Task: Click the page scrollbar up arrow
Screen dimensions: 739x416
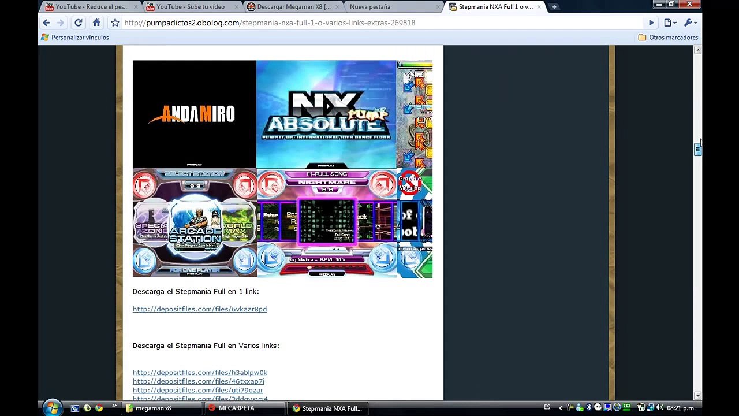Action: point(697,50)
